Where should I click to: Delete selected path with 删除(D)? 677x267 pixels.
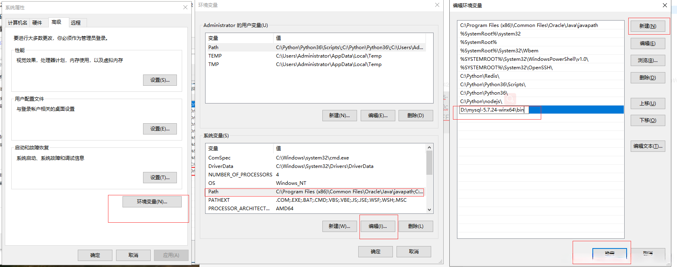[x=648, y=78]
